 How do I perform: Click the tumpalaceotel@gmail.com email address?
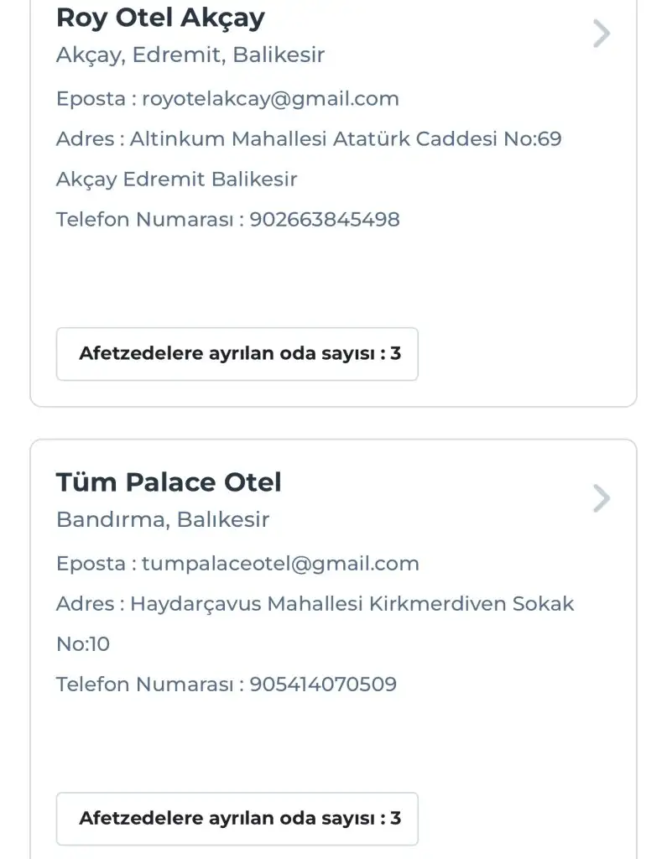tap(280, 564)
